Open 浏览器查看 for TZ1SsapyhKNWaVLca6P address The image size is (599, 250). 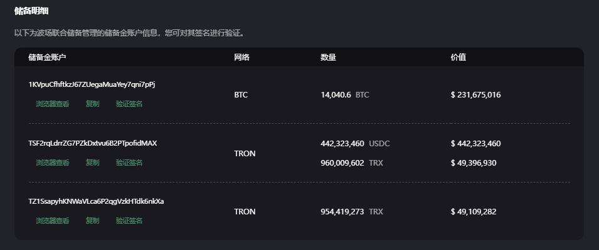(53, 221)
